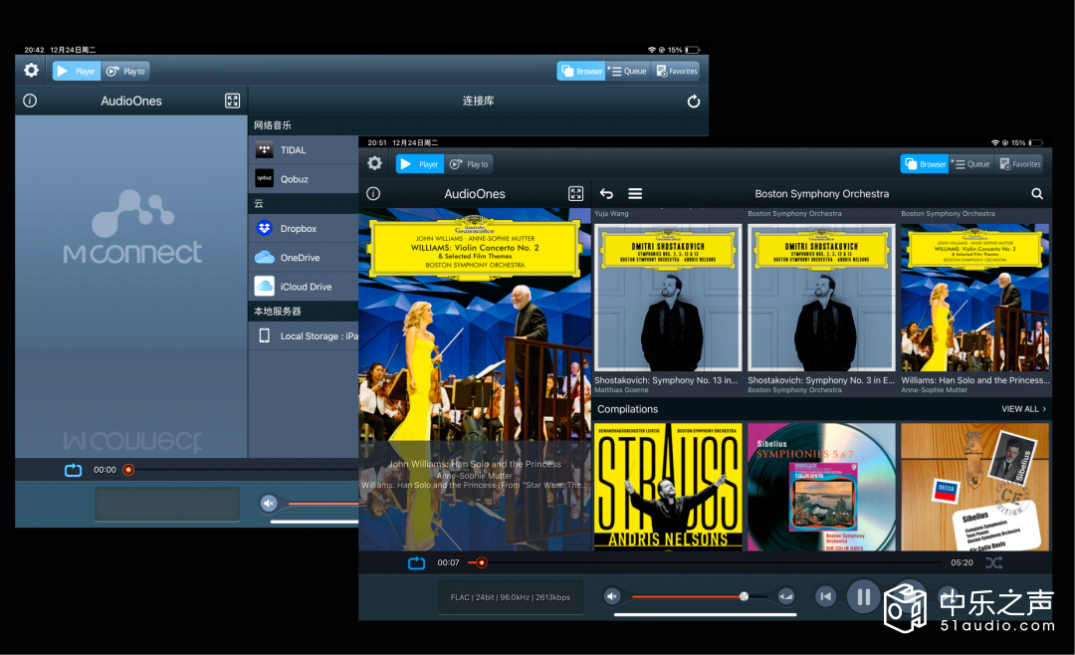Click "AudioOnes" device name in front window
The height and width of the screenshot is (655, 1075).
coord(475,194)
